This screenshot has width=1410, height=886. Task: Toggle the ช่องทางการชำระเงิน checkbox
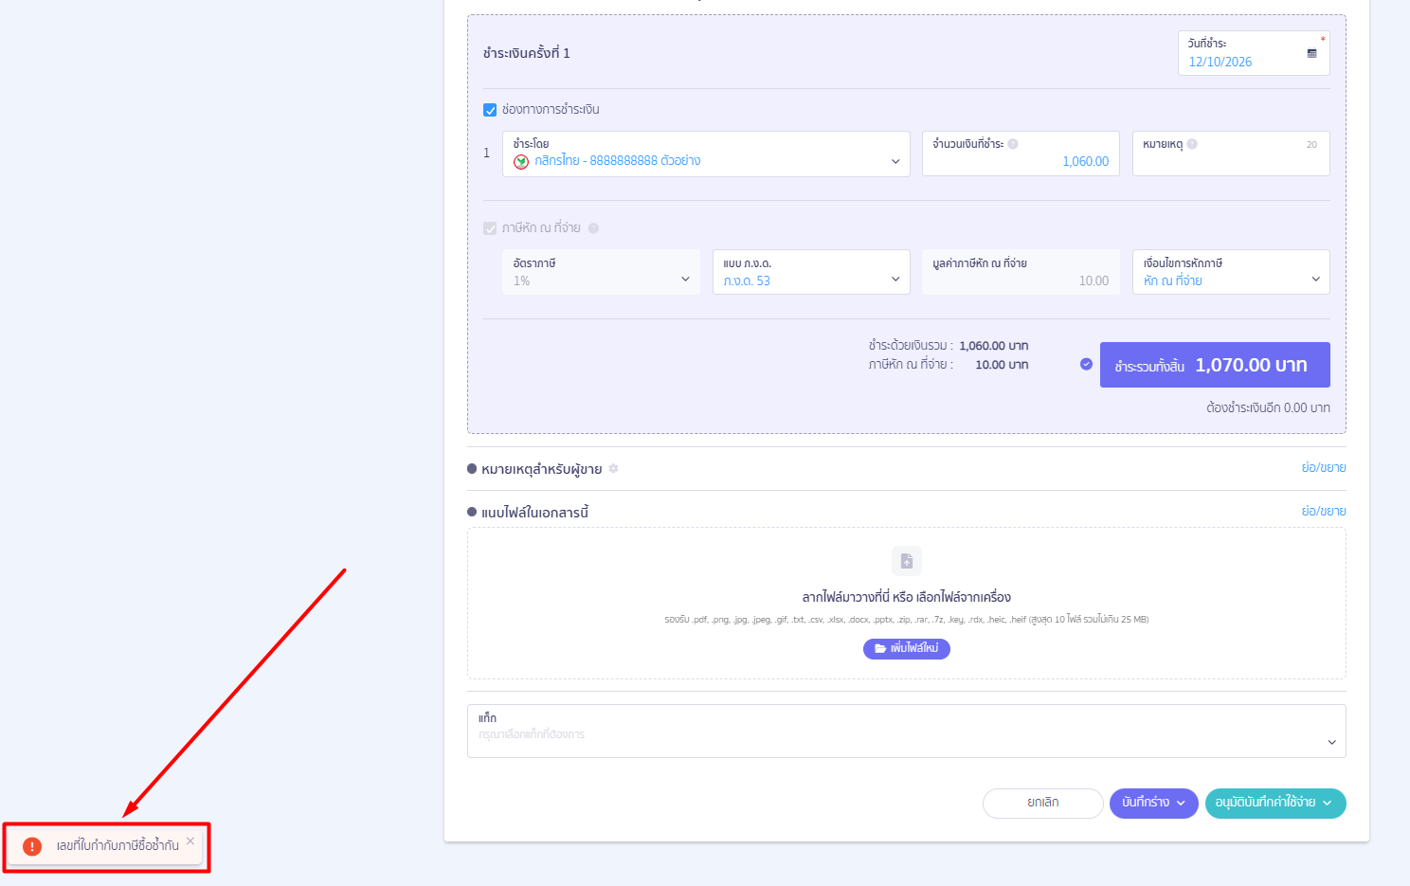point(490,110)
